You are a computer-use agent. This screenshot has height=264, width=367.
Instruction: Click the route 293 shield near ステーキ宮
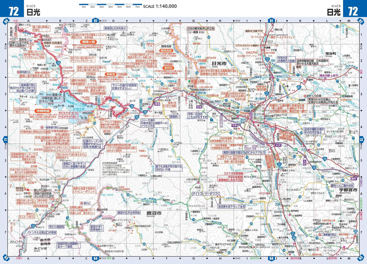[356, 231]
